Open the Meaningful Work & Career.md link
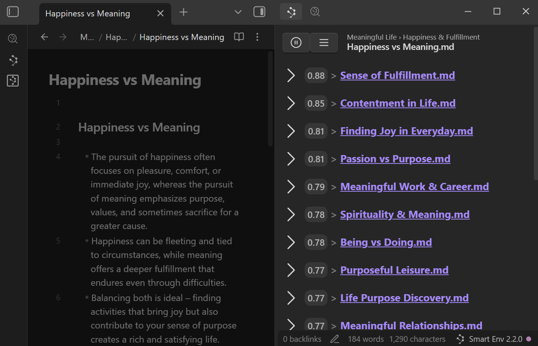 [x=414, y=187]
